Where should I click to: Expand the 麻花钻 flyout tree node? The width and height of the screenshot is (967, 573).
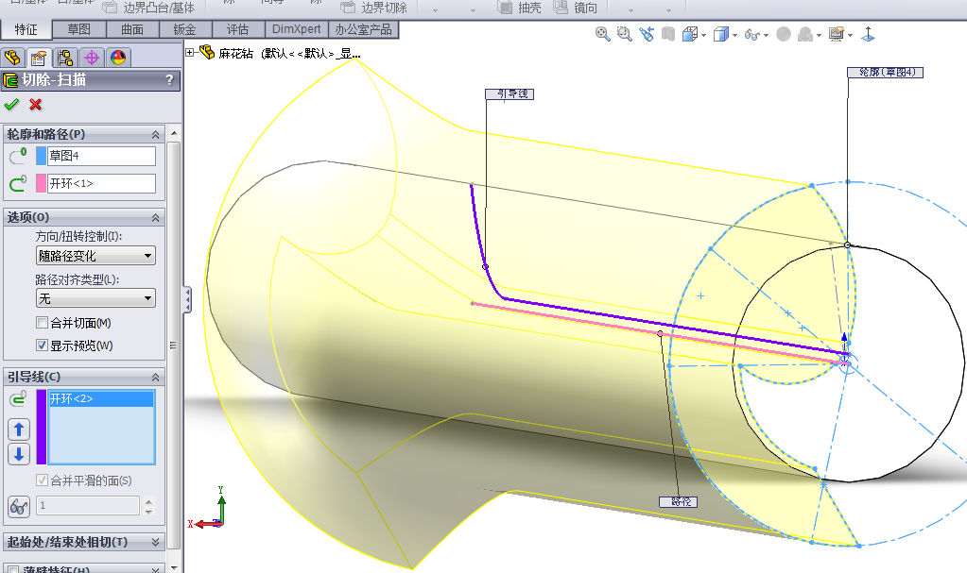(190, 53)
